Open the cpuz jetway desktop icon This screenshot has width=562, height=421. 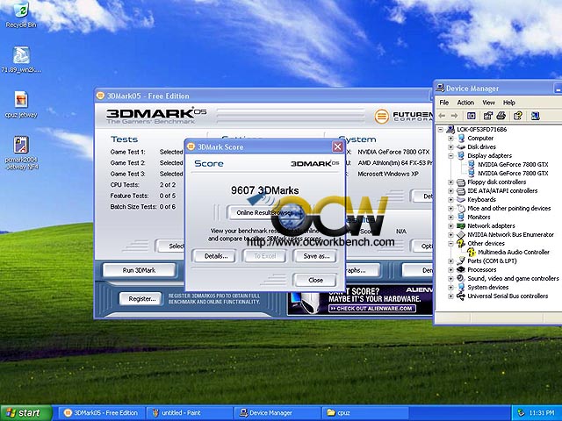pos(21,104)
